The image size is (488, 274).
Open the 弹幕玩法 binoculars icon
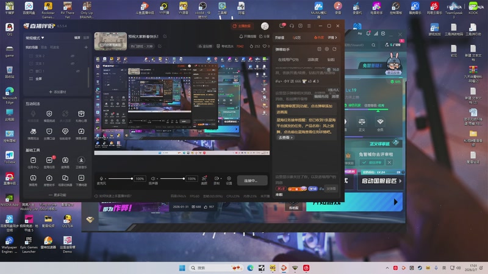pyautogui.click(x=33, y=134)
